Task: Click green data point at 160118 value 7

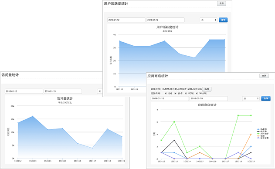Action: [238, 115]
